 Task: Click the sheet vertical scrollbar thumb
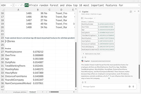tap(76, 65)
